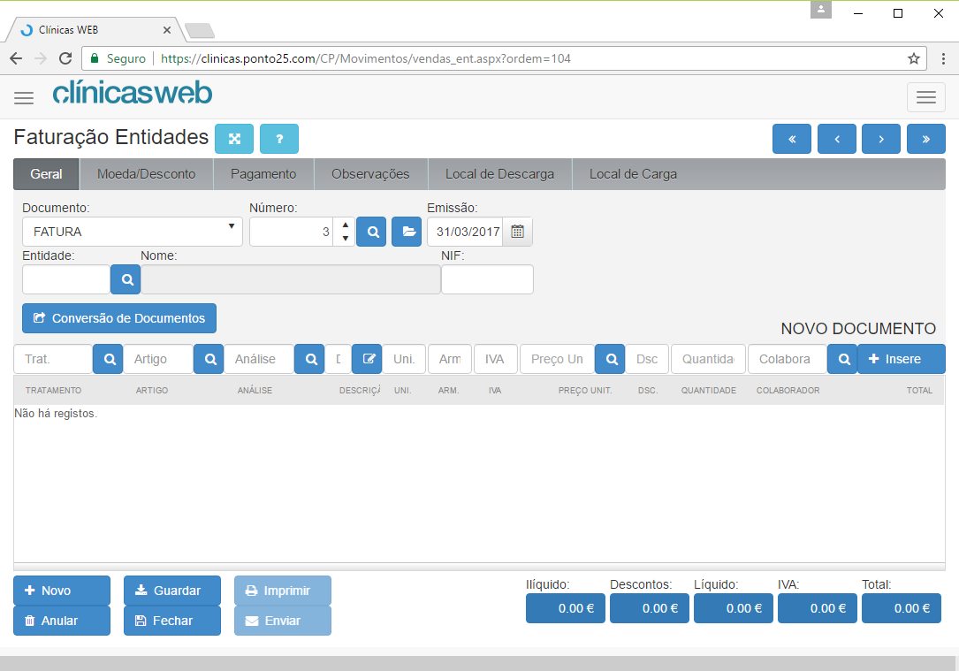Decrease Número with the down stepper arrow

click(x=345, y=239)
